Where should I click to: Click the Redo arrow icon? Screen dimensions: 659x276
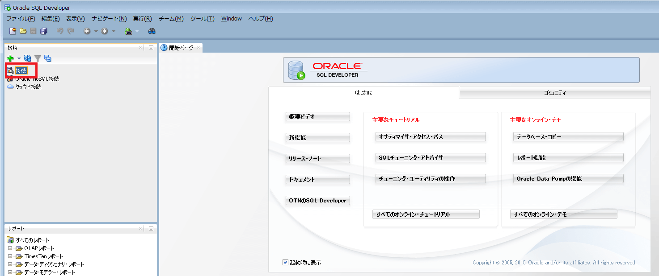tap(70, 31)
